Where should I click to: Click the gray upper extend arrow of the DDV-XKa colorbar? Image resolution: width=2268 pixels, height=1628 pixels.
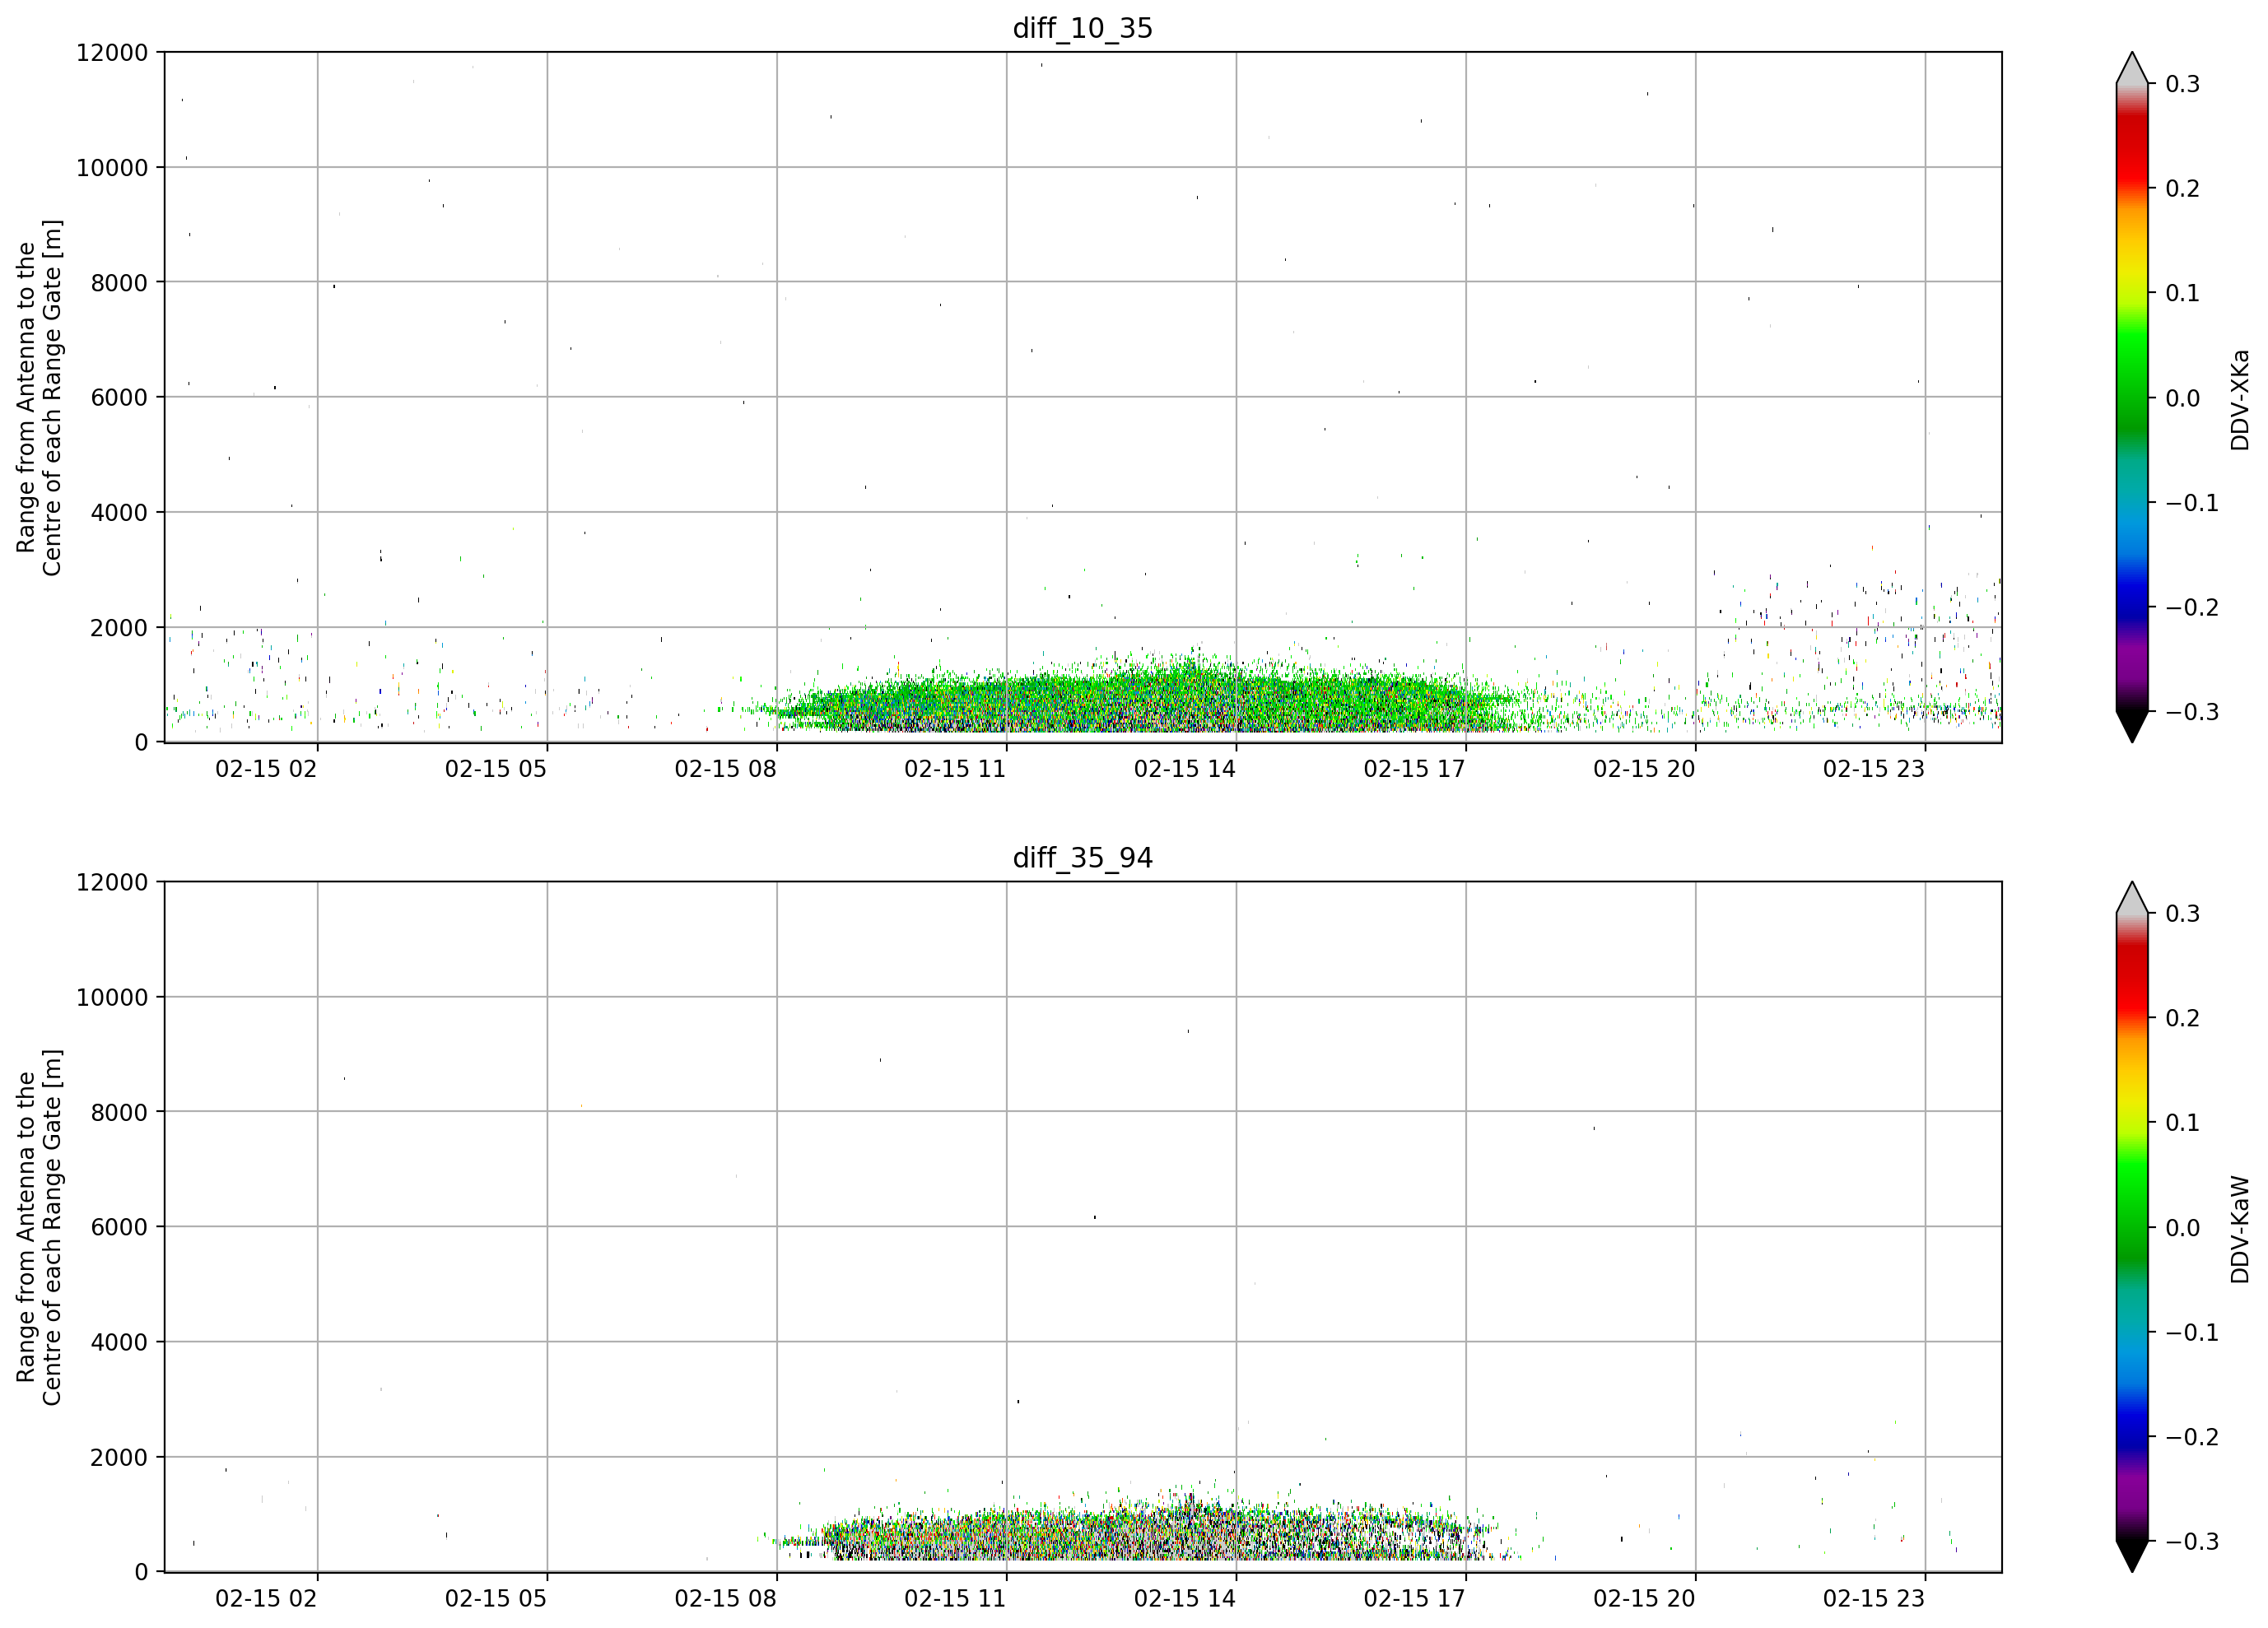tap(2132, 70)
